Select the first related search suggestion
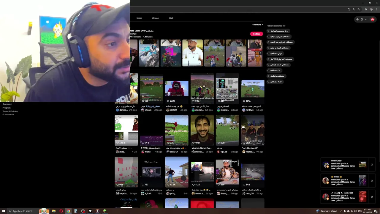 [278, 31]
